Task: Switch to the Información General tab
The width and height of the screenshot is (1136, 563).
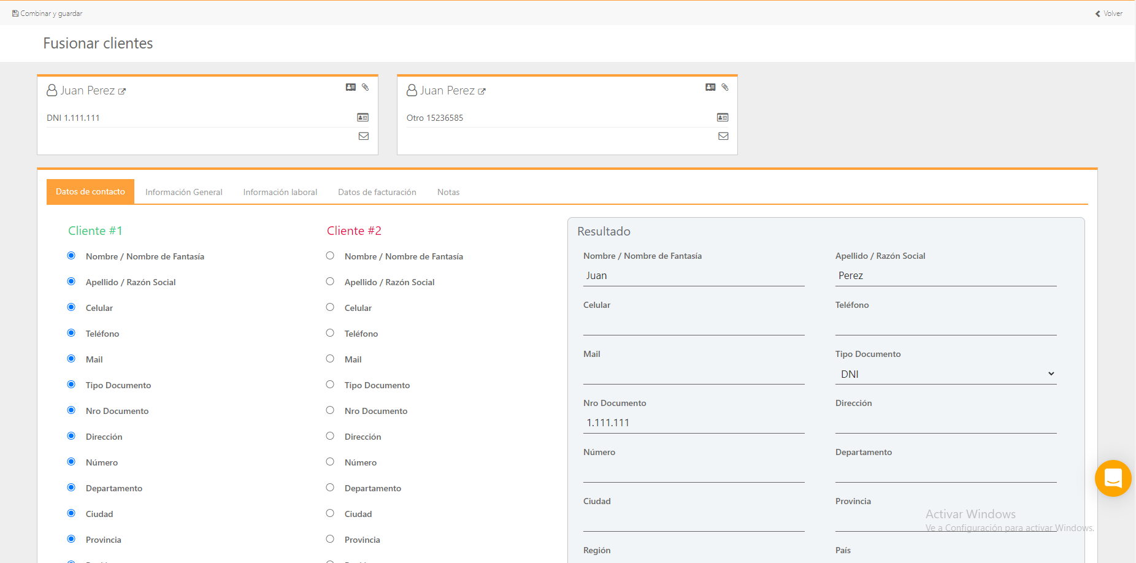Action: [183, 192]
